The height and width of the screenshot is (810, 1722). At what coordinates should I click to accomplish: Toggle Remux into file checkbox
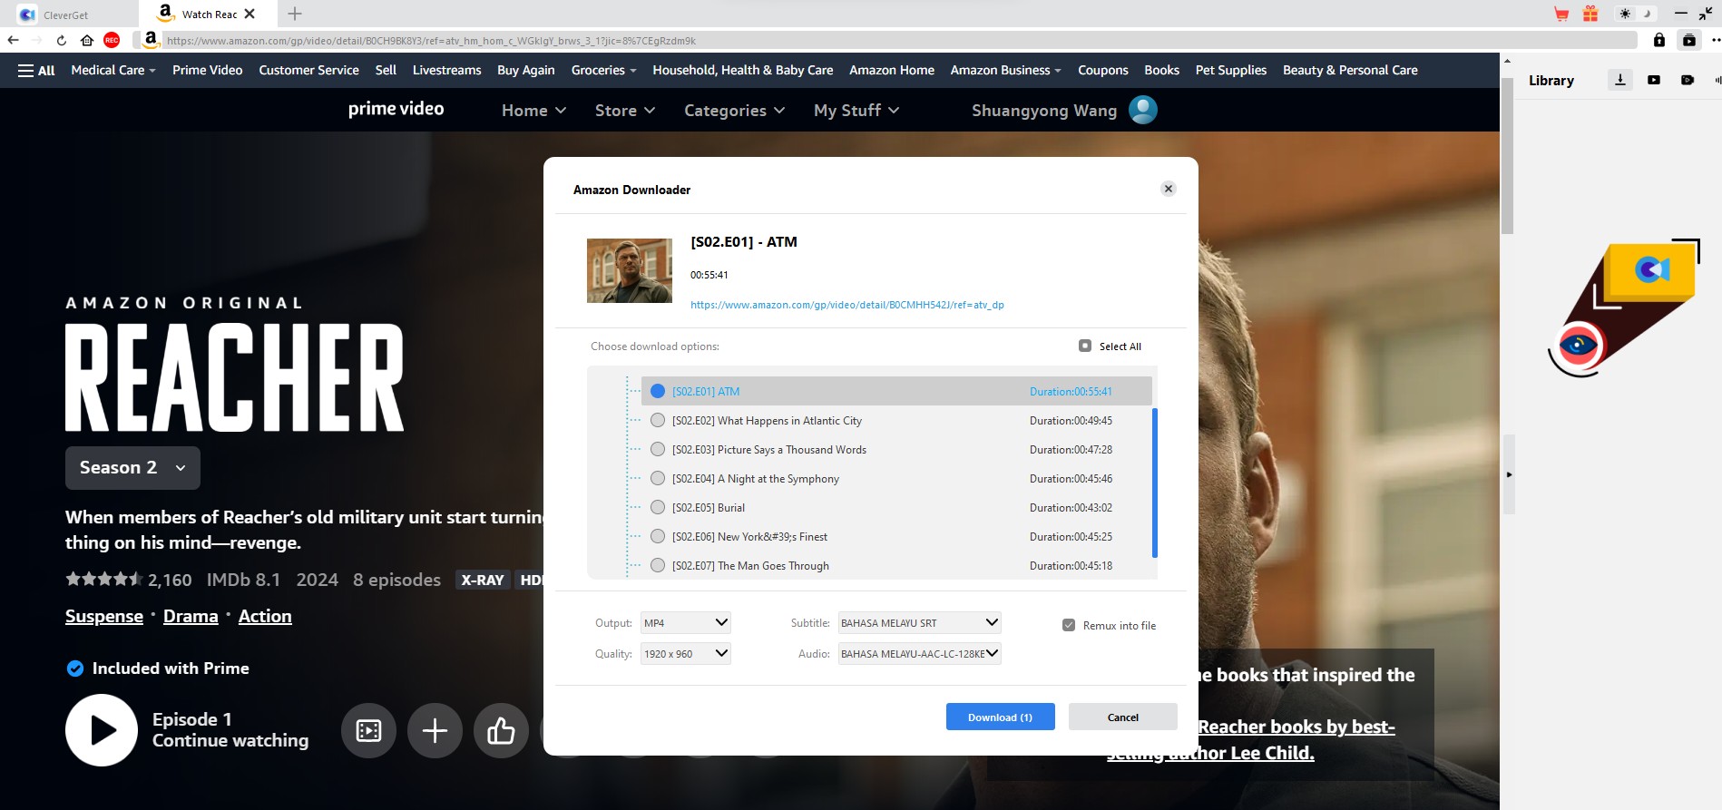pos(1069,625)
